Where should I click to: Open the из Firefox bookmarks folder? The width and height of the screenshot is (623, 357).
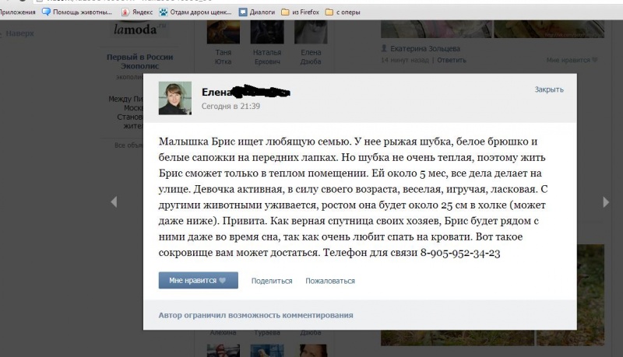(300, 12)
